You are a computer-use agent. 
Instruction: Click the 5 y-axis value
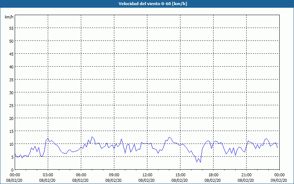coord(12,157)
